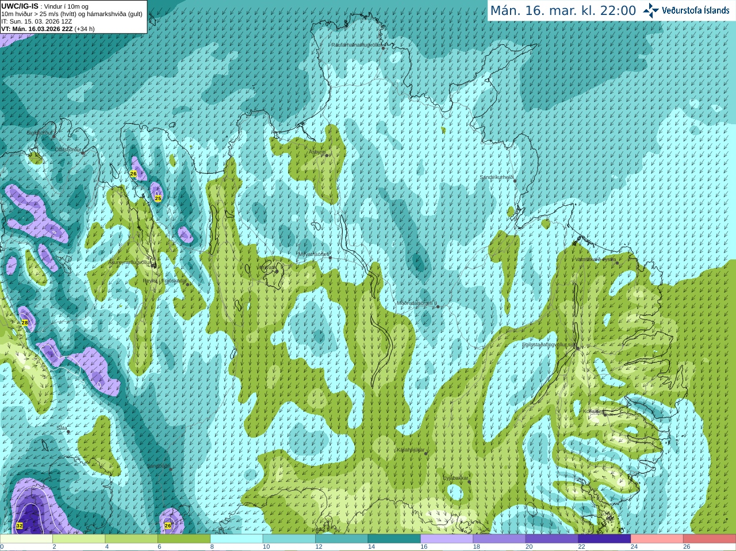
Task: Pick the 0–2 m/s palest yellow legend swatch
Action: coord(26,539)
